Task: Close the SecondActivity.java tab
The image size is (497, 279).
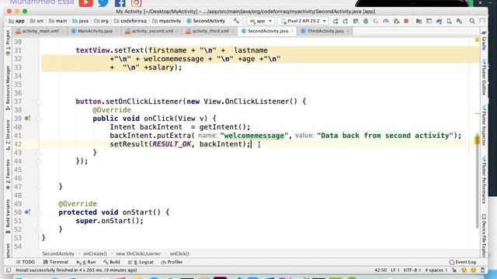Action: click(293, 31)
